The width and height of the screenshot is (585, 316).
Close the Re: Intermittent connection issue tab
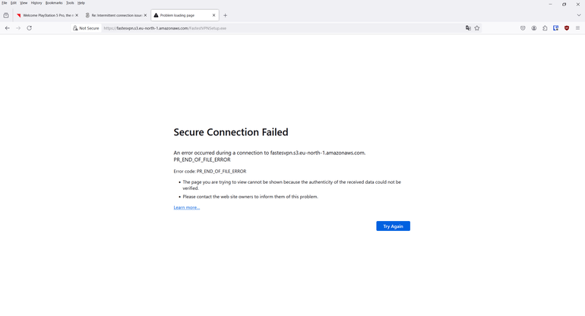click(145, 15)
